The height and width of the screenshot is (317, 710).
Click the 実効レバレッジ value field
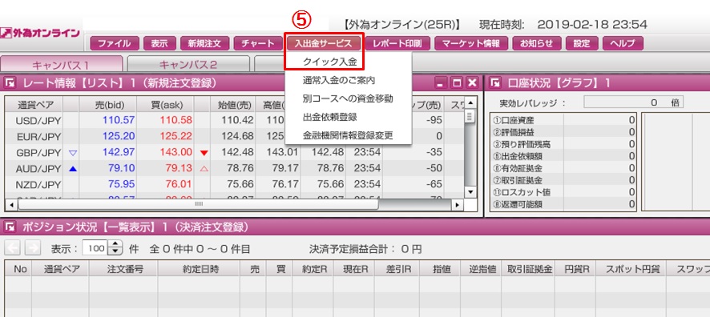[634, 102]
